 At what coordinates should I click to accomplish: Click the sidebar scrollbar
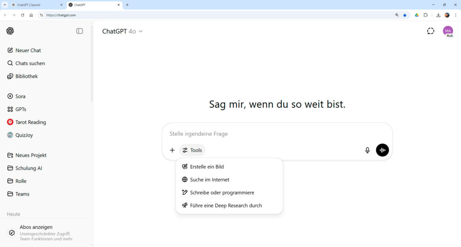92,63
